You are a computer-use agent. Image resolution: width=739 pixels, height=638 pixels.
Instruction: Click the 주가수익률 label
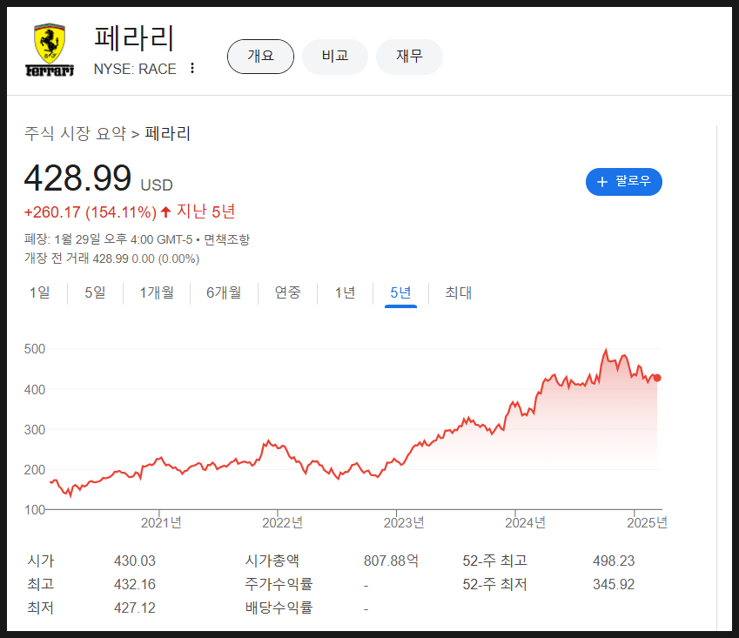[279, 584]
